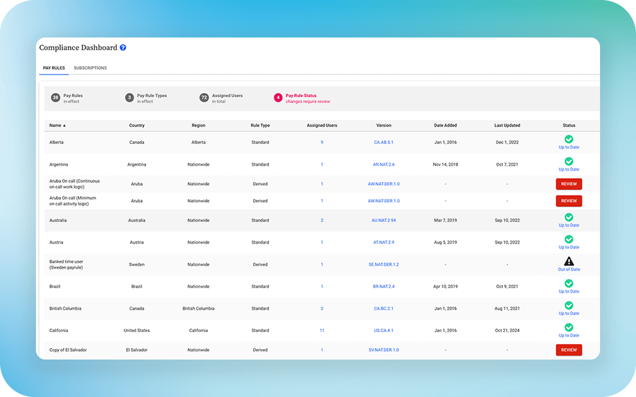Click the Region column header

coord(198,125)
